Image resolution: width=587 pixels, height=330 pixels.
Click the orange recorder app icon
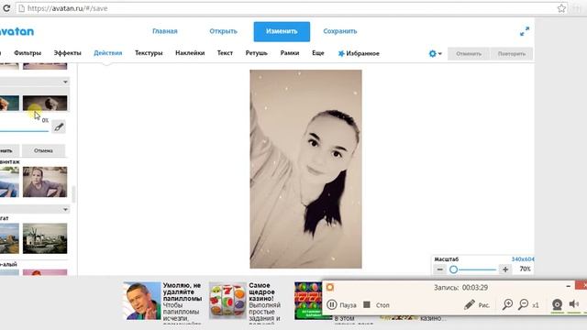[330, 287]
